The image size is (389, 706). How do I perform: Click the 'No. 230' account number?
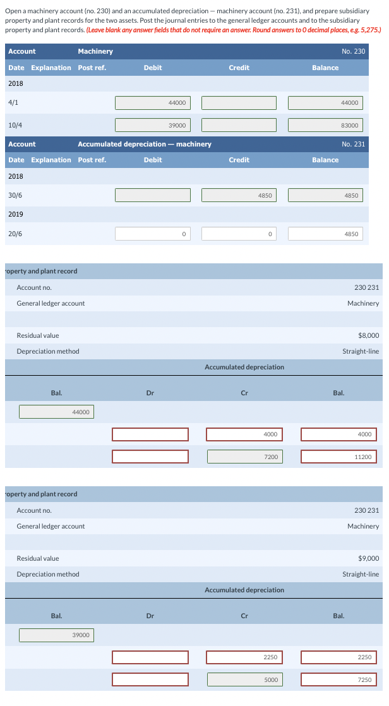pyautogui.click(x=353, y=51)
